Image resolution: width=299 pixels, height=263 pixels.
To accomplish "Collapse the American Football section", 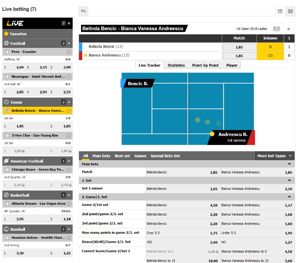I will pos(69,161).
